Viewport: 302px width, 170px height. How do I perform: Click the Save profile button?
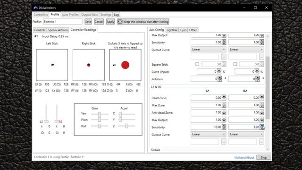tap(88, 22)
